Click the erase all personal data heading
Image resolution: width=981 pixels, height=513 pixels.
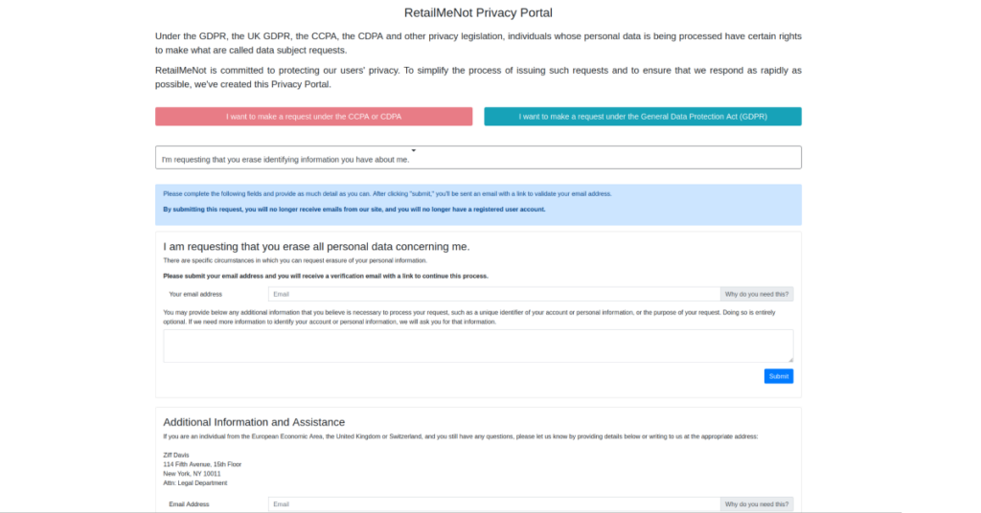coord(316,246)
